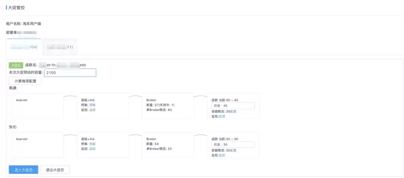Select the 张北 function 数量 field showing 30
This screenshot has height=178, width=404.
[233, 144]
